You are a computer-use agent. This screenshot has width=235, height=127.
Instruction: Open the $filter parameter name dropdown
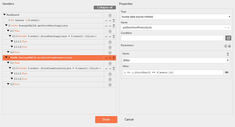[x=176, y=60]
